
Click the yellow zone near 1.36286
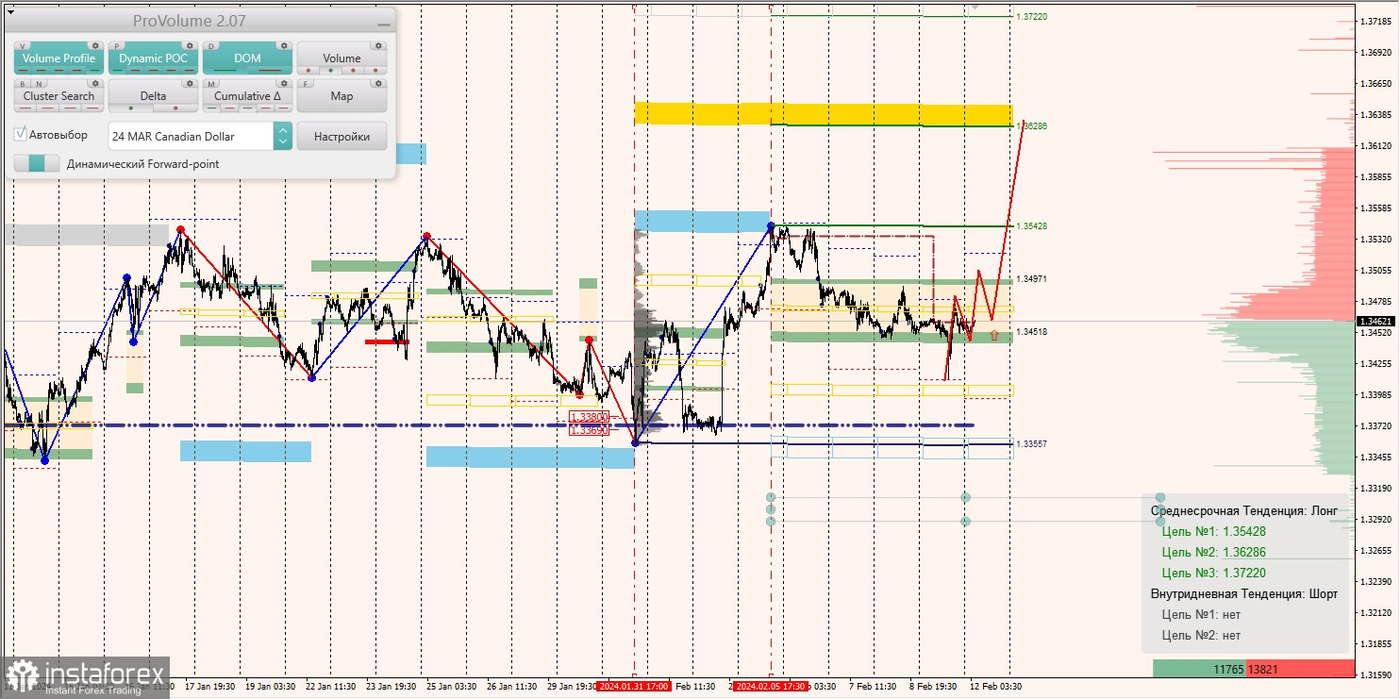point(823,114)
